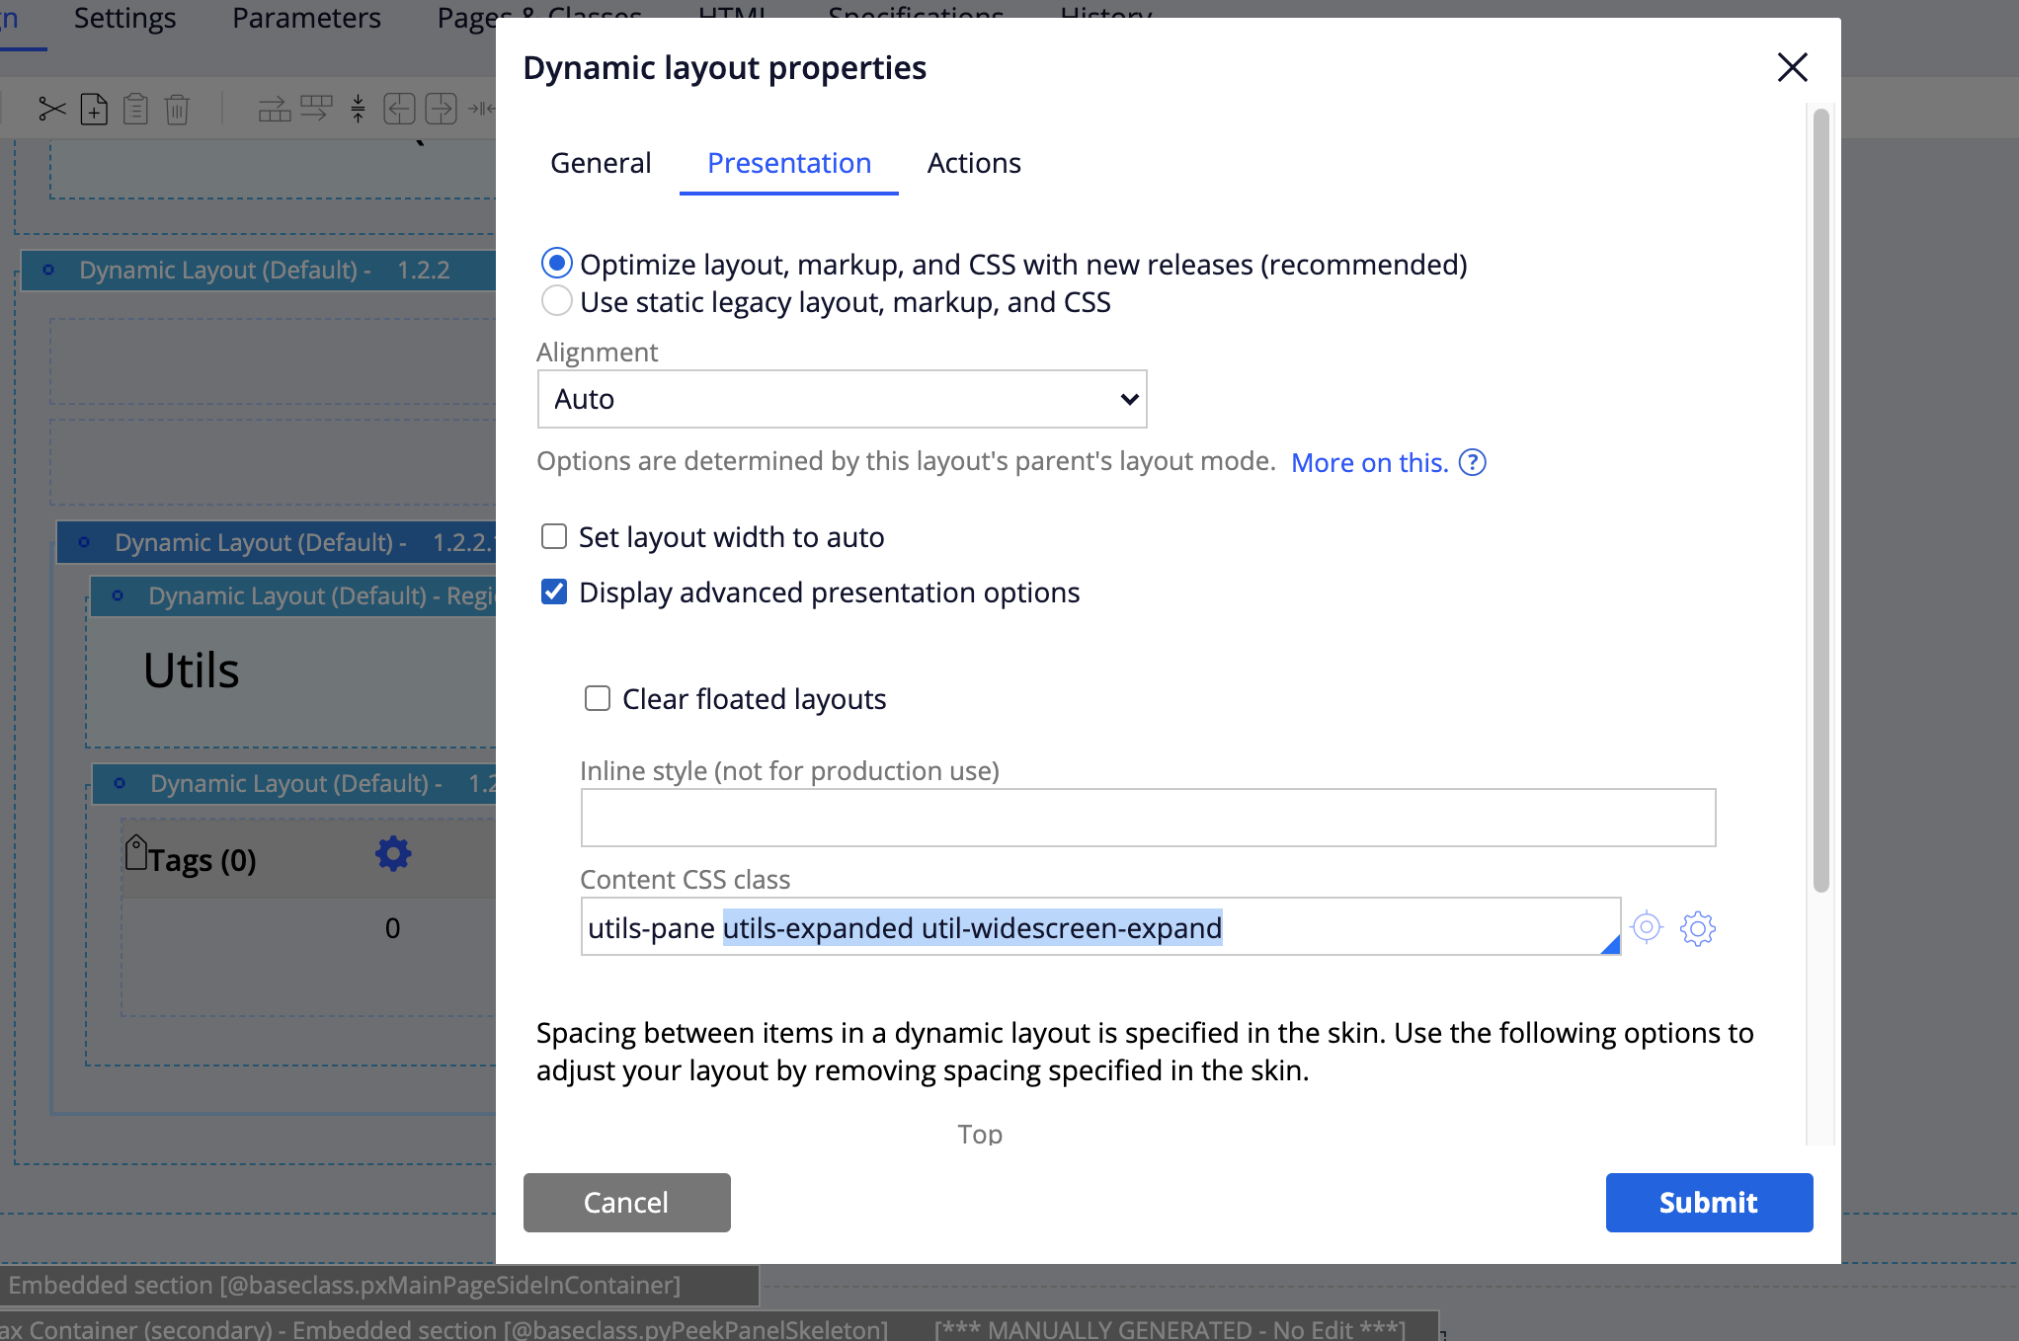Click the trash delete icon in toolbar
2019x1341 pixels.
[177, 109]
